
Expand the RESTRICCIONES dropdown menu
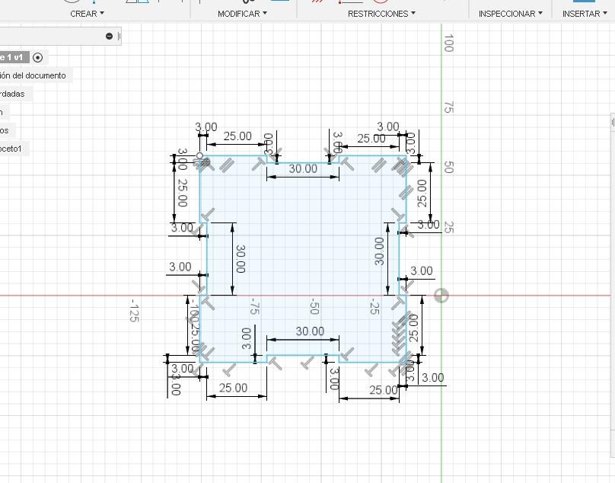[x=381, y=14]
